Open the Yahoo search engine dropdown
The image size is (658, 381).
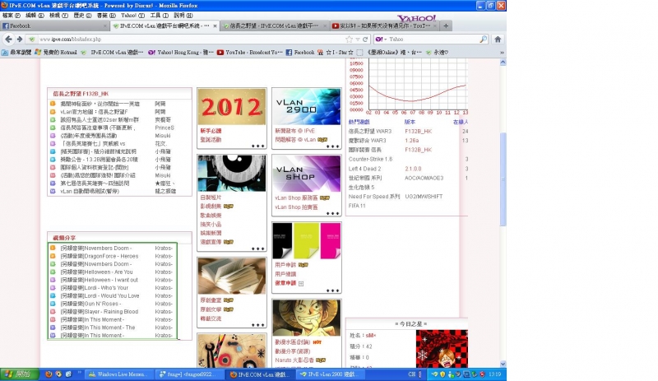pos(381,39)
